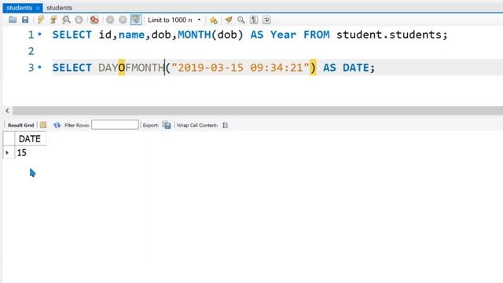Click the MONTH function in line 1
Viewport: 503px width, 283px height.
194,35
